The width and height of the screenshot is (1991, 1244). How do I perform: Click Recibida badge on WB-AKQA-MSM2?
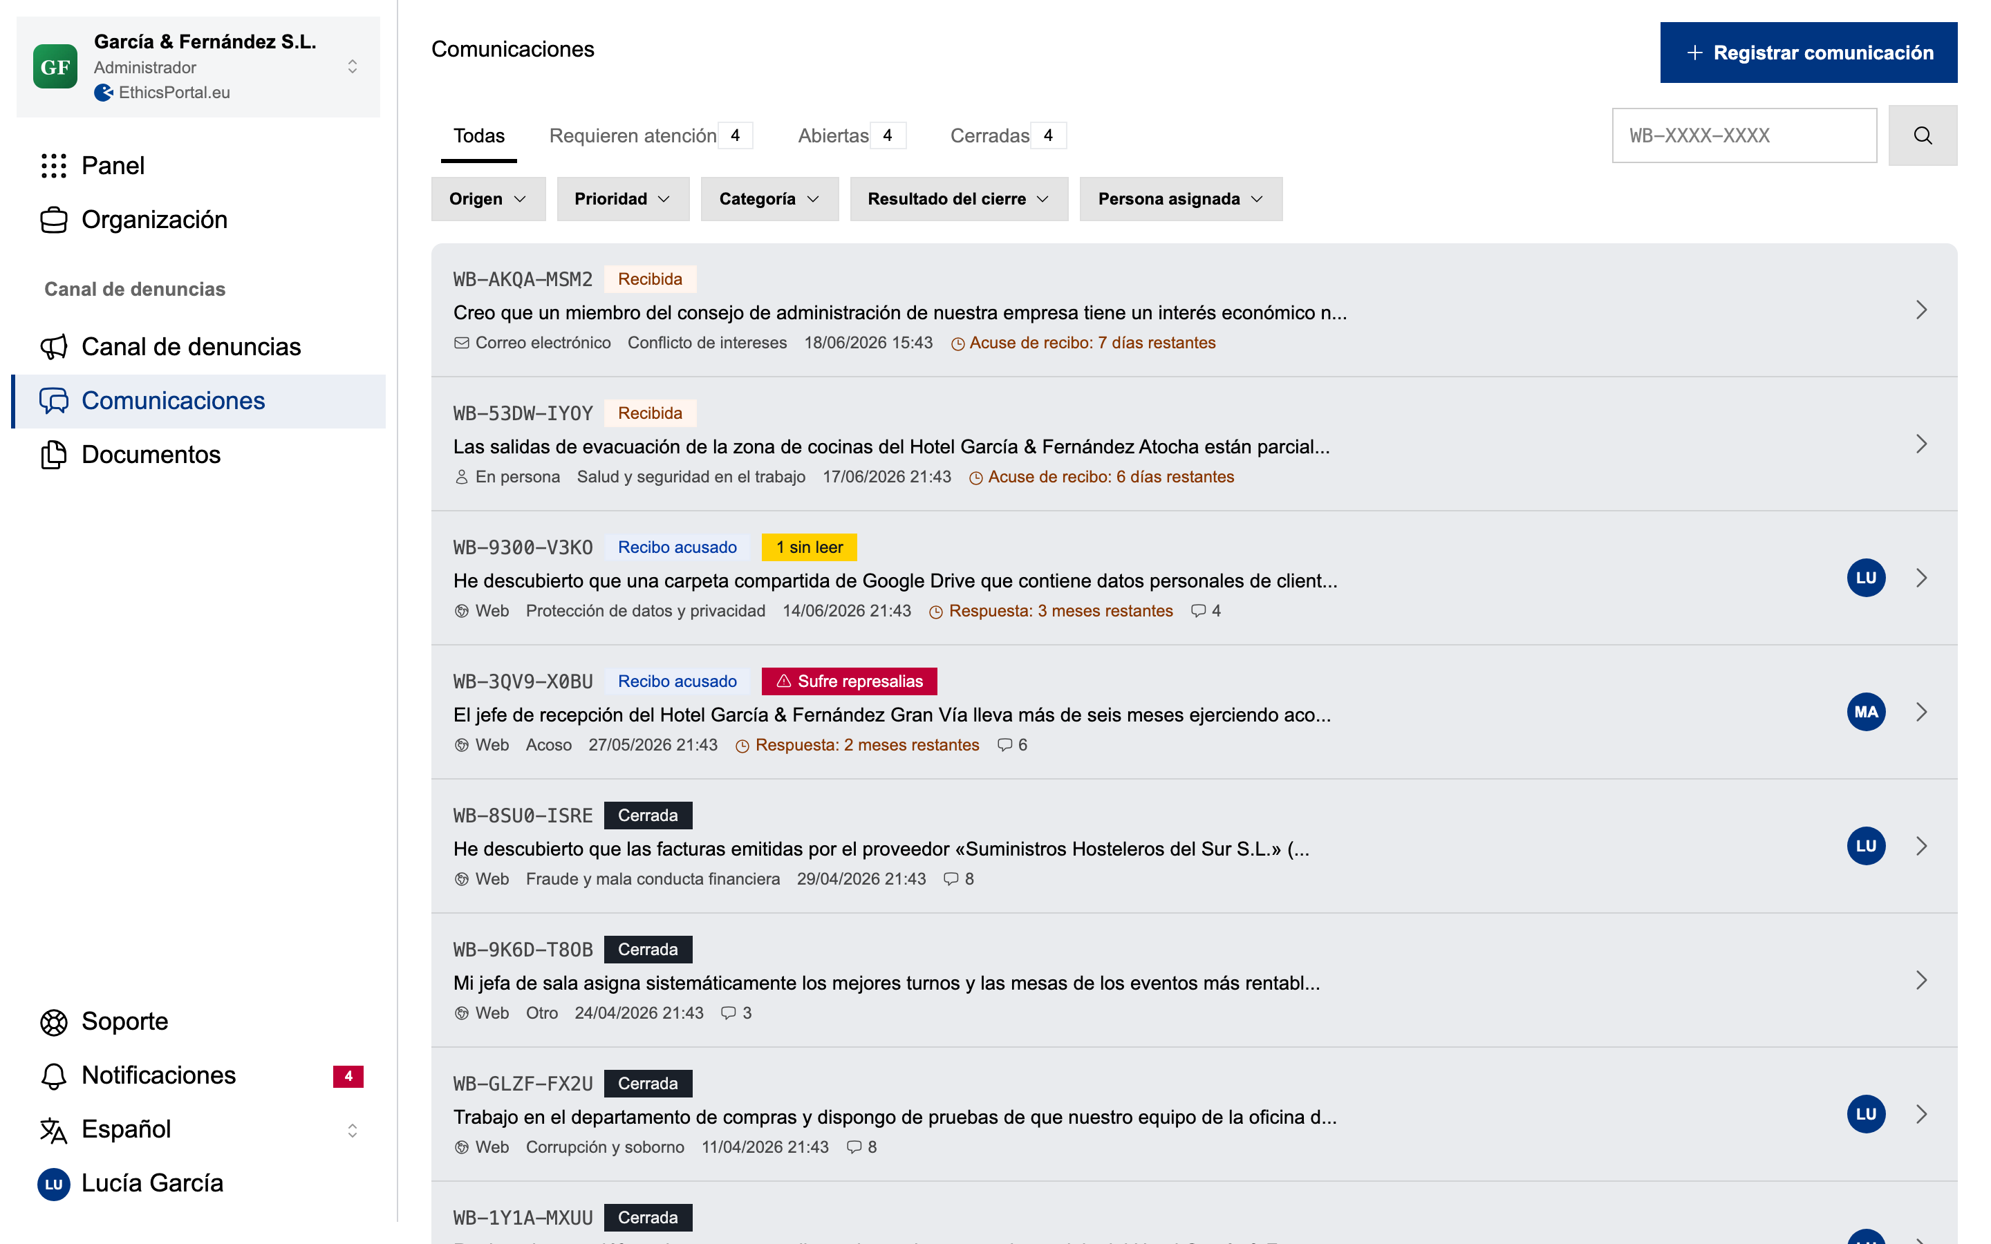(650, 280)
